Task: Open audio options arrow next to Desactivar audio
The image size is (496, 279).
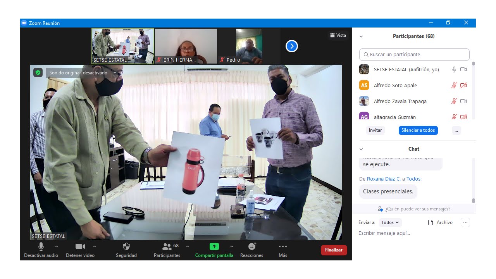Action: coord(57,246)
